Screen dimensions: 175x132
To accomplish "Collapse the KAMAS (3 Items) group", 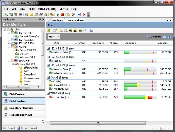I will pyautogui.click(x=48, y=78).
